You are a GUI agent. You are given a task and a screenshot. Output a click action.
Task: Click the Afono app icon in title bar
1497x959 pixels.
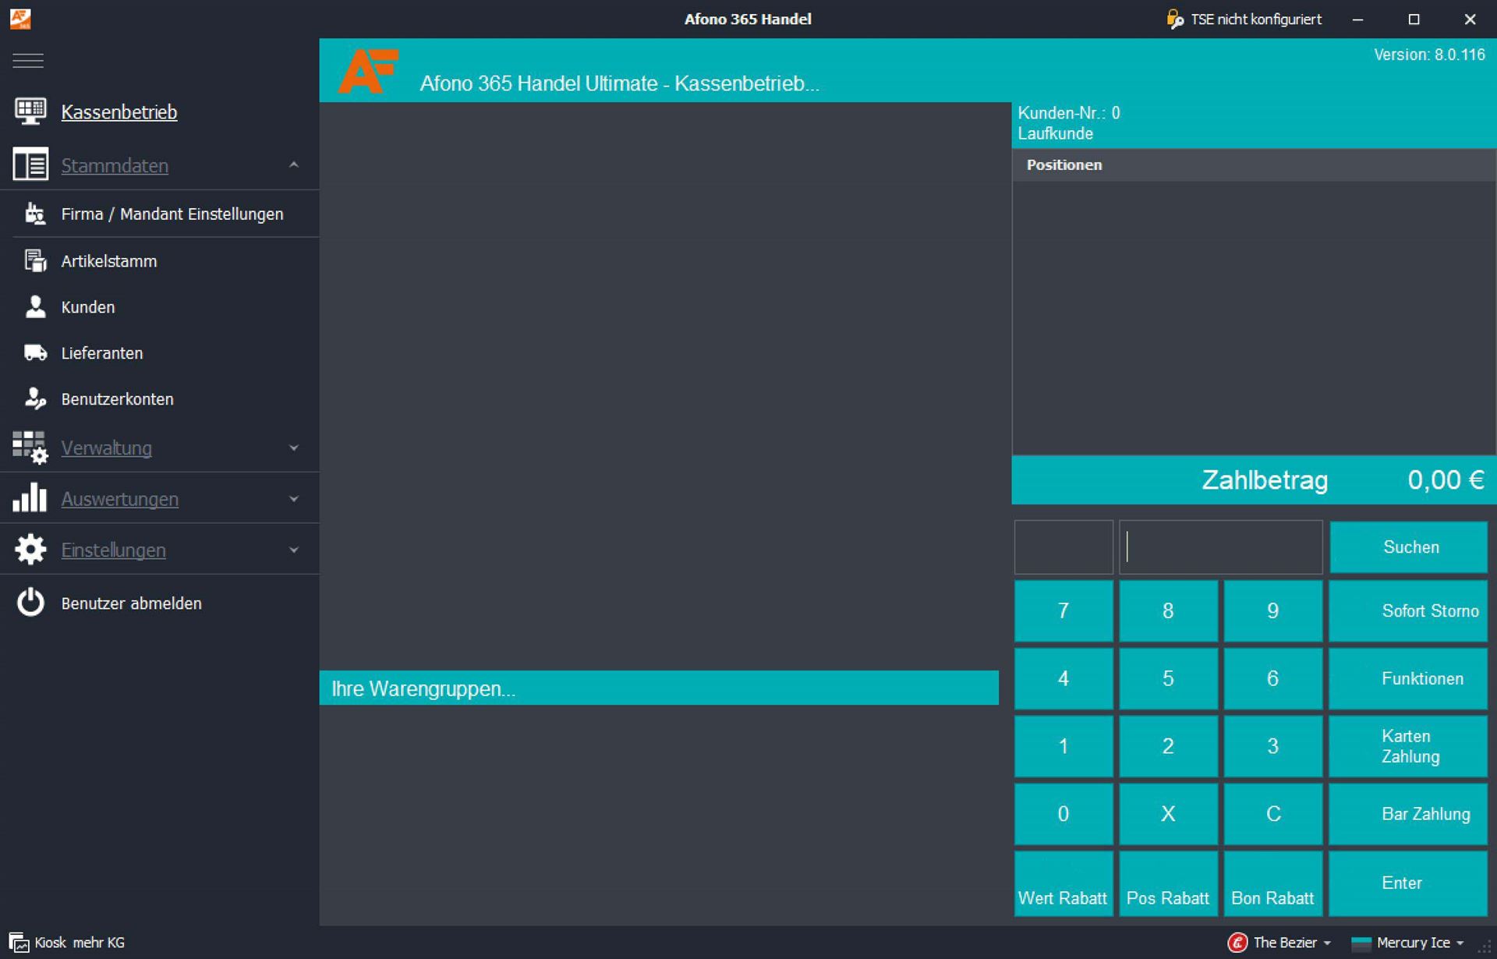point(20,19)
